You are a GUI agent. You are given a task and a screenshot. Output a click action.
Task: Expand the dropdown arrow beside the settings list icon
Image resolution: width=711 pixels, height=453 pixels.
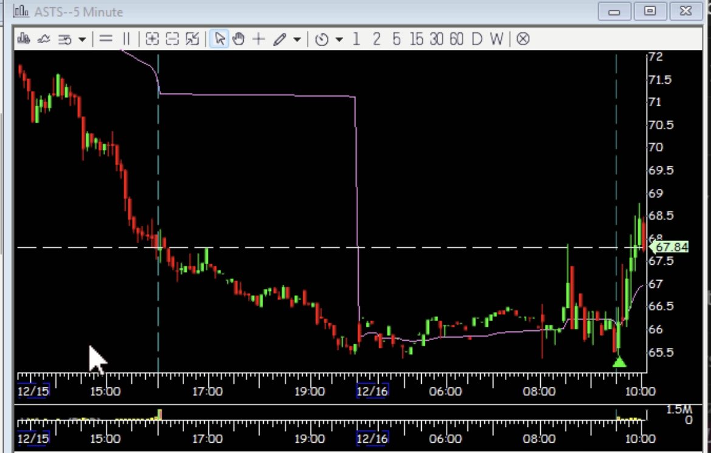[82, 40]
